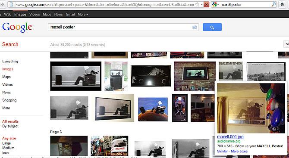
Task: Open the maxell-001.jpg link
Action: 230,136
